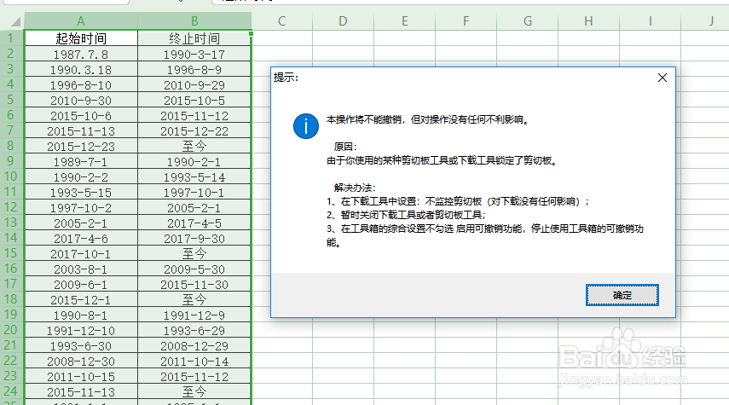Select the cell containing 2009-5-30
The image size is (729, 405).
point(194,269)
